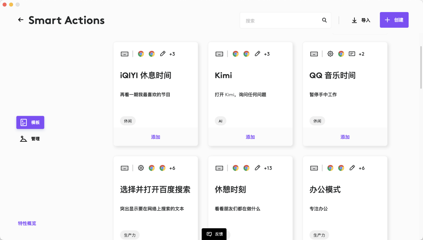Click the description 暂停手中工作

click(323, 95)
